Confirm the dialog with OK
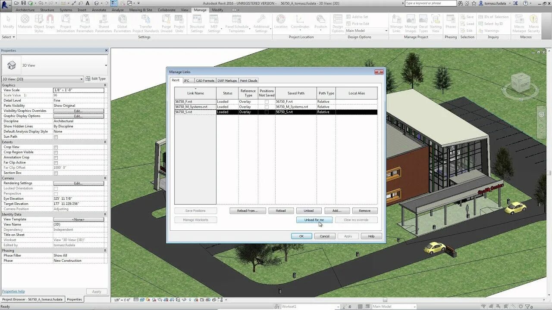The image size is (552, 310). coord(301,236)
